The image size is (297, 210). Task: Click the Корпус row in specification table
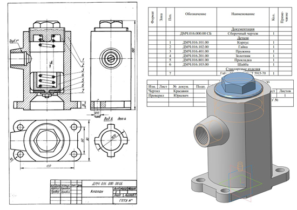click(220, 43)
